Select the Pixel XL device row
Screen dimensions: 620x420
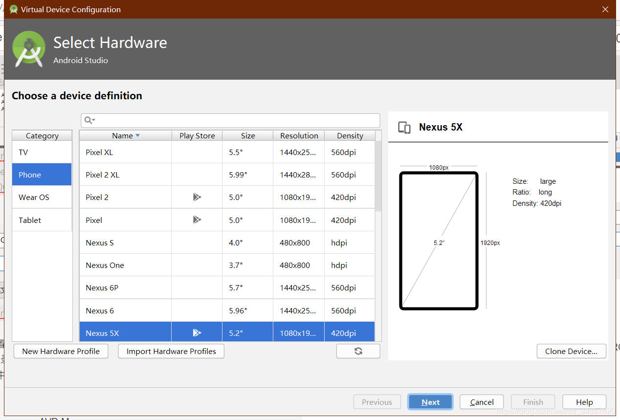(227, 152)
